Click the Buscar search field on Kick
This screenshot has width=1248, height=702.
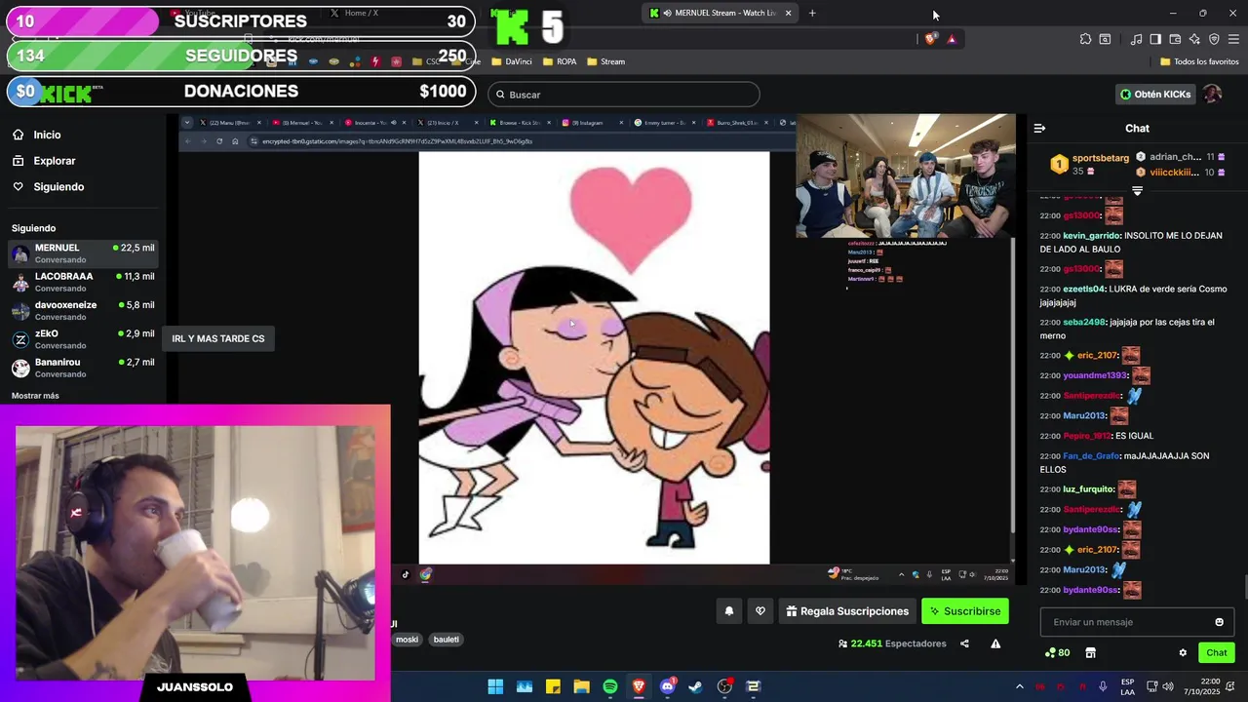(624, 95)
